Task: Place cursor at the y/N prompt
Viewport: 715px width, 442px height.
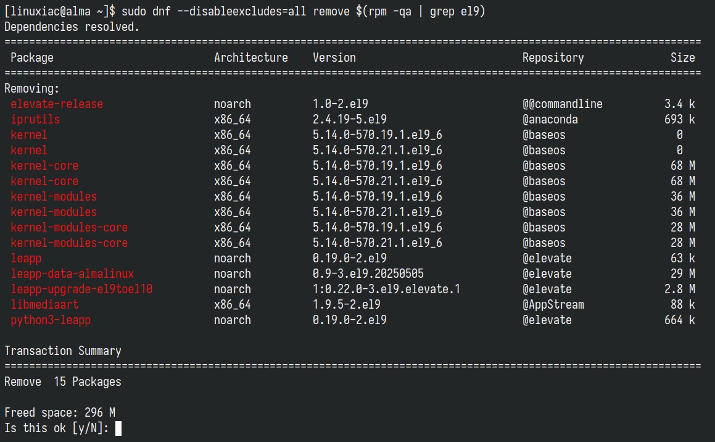Action: [x=118, y=428]
